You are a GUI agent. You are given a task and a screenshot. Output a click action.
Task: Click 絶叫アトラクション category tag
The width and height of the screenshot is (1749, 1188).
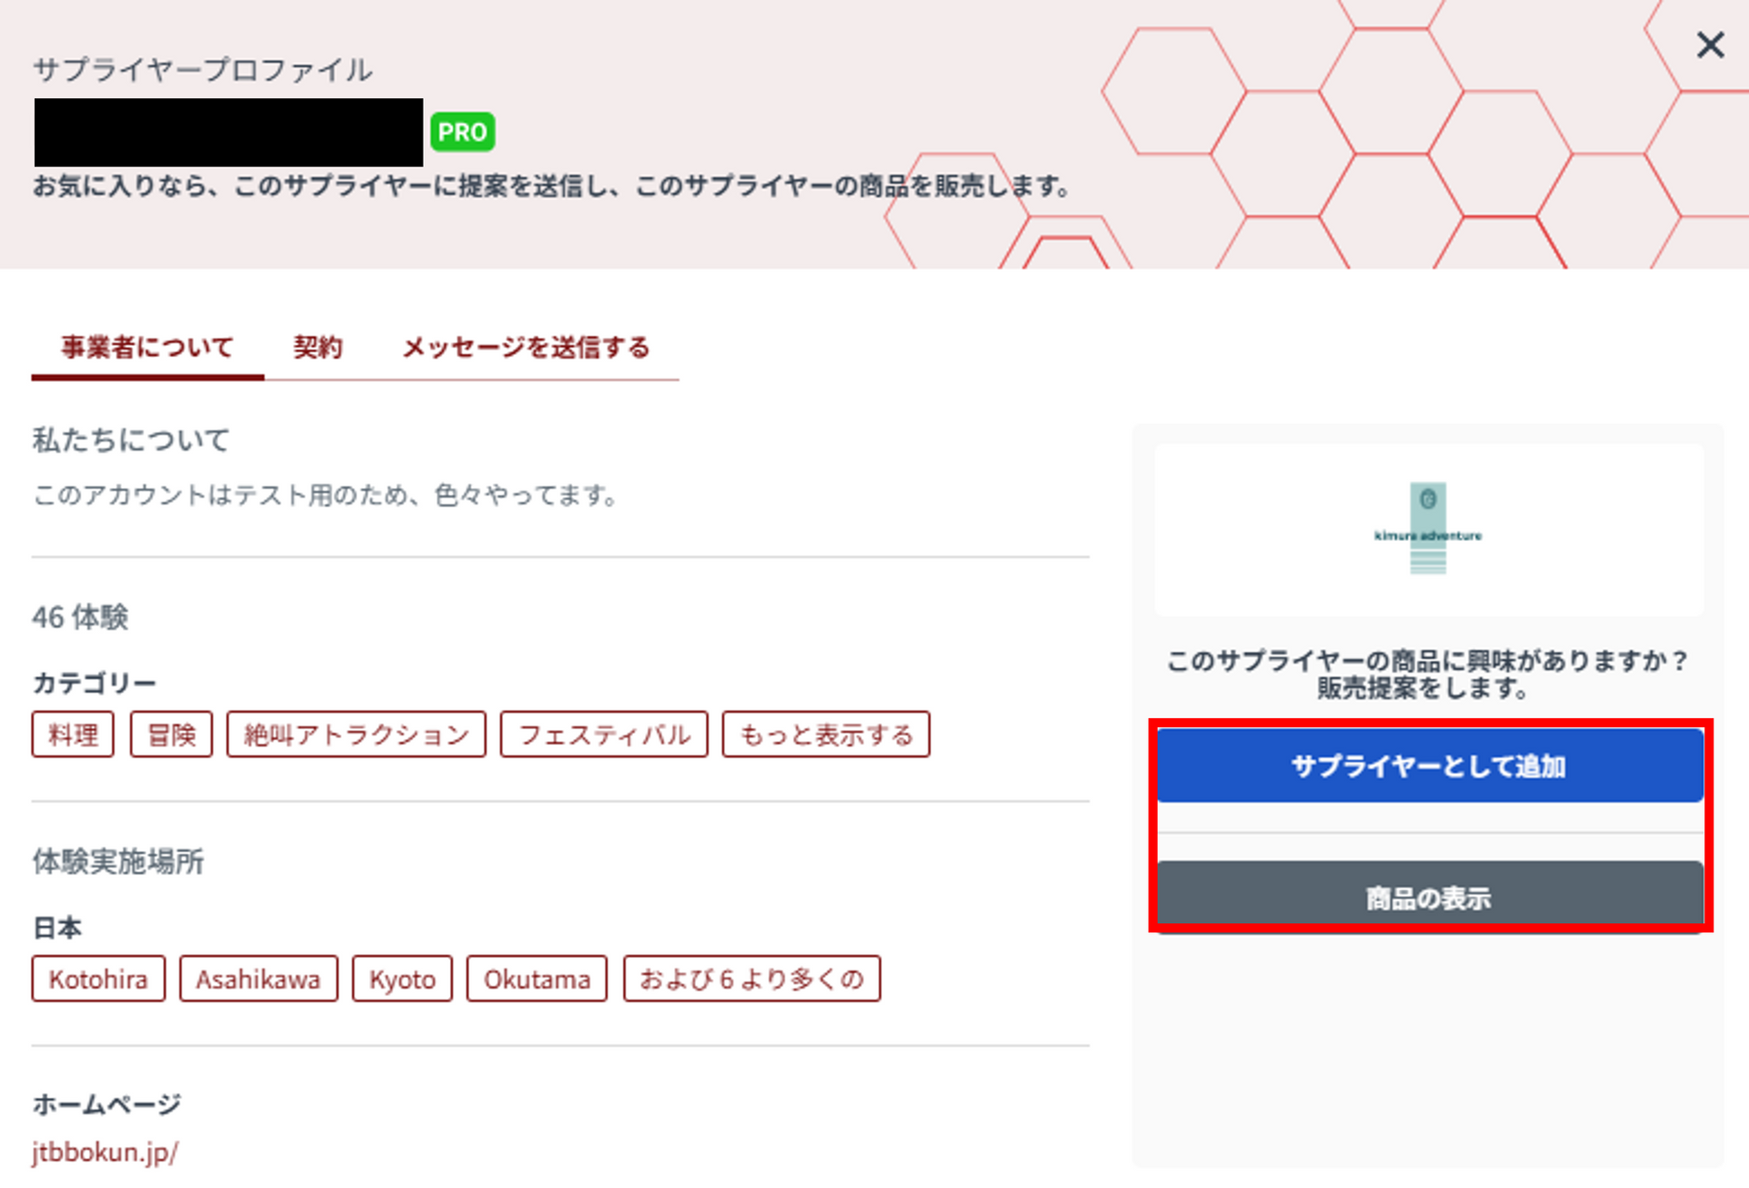[x=356, y=735]
